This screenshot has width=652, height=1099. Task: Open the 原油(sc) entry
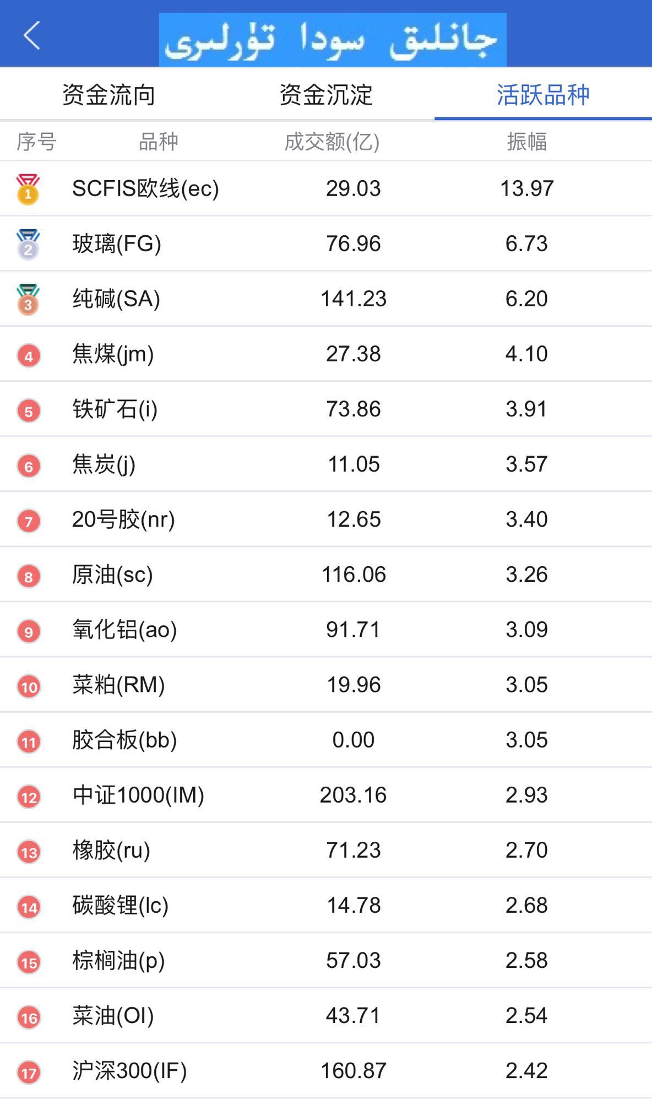(326, 574)
